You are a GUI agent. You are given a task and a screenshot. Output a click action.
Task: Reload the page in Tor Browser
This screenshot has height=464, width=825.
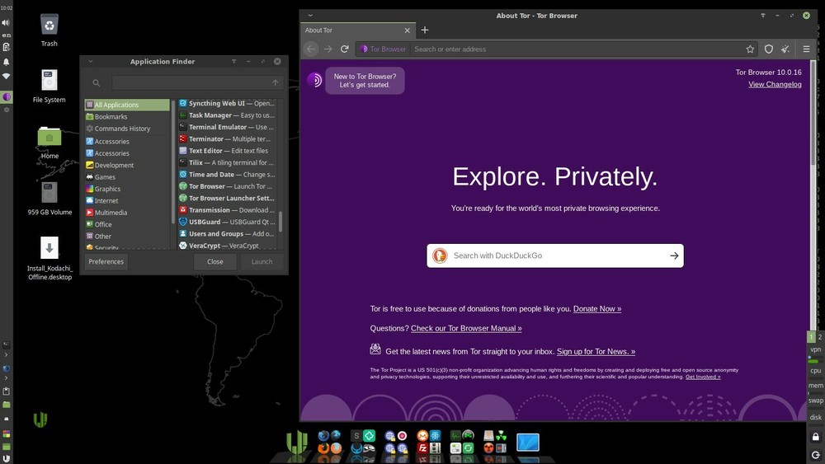point(345,49)
